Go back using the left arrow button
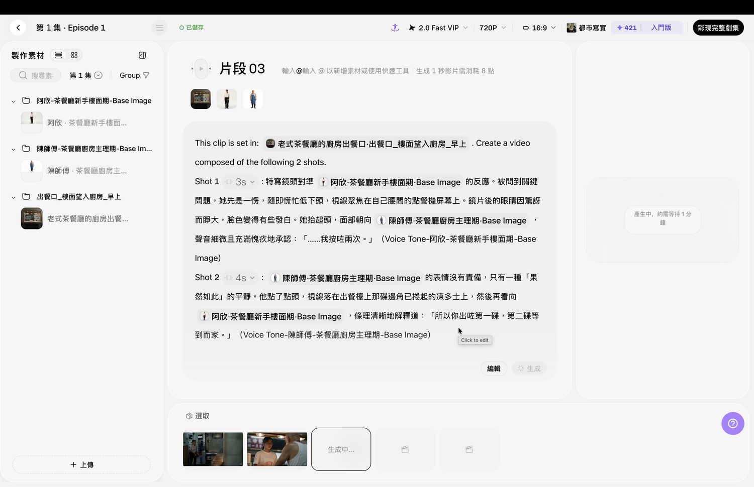 [x=18, y=28]
